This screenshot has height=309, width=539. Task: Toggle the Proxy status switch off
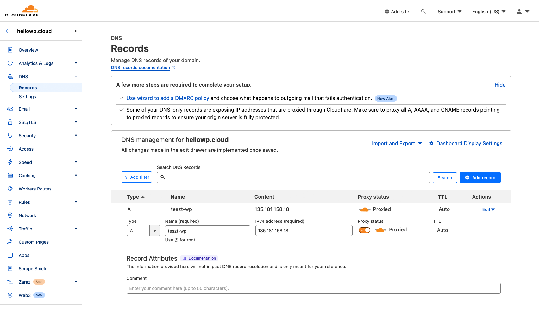click(x=364, y=230)
